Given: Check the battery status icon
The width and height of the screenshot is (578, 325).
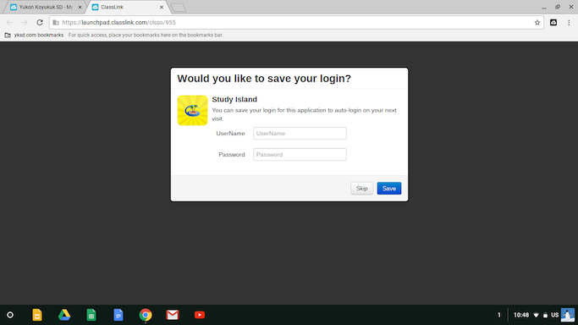Looking at the screenshot, I should pos(546,315).
